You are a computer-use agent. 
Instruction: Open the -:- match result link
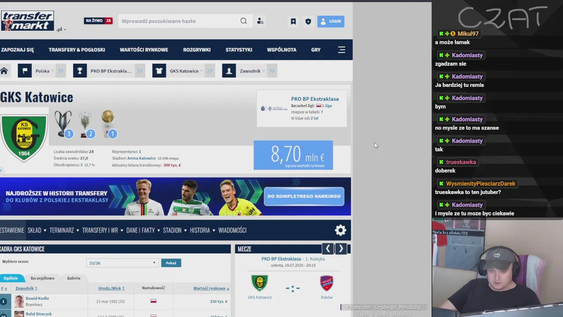292,288
